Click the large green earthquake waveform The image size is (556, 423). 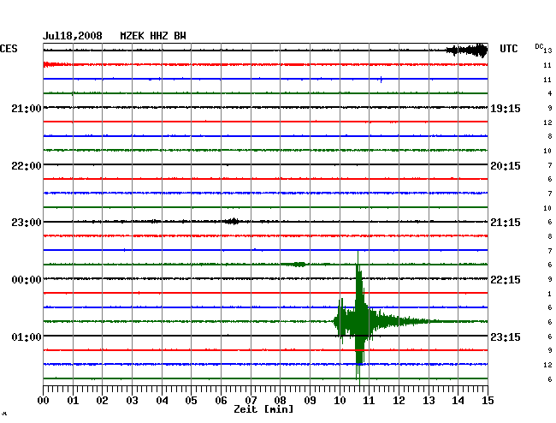click(x=359, y=321)
